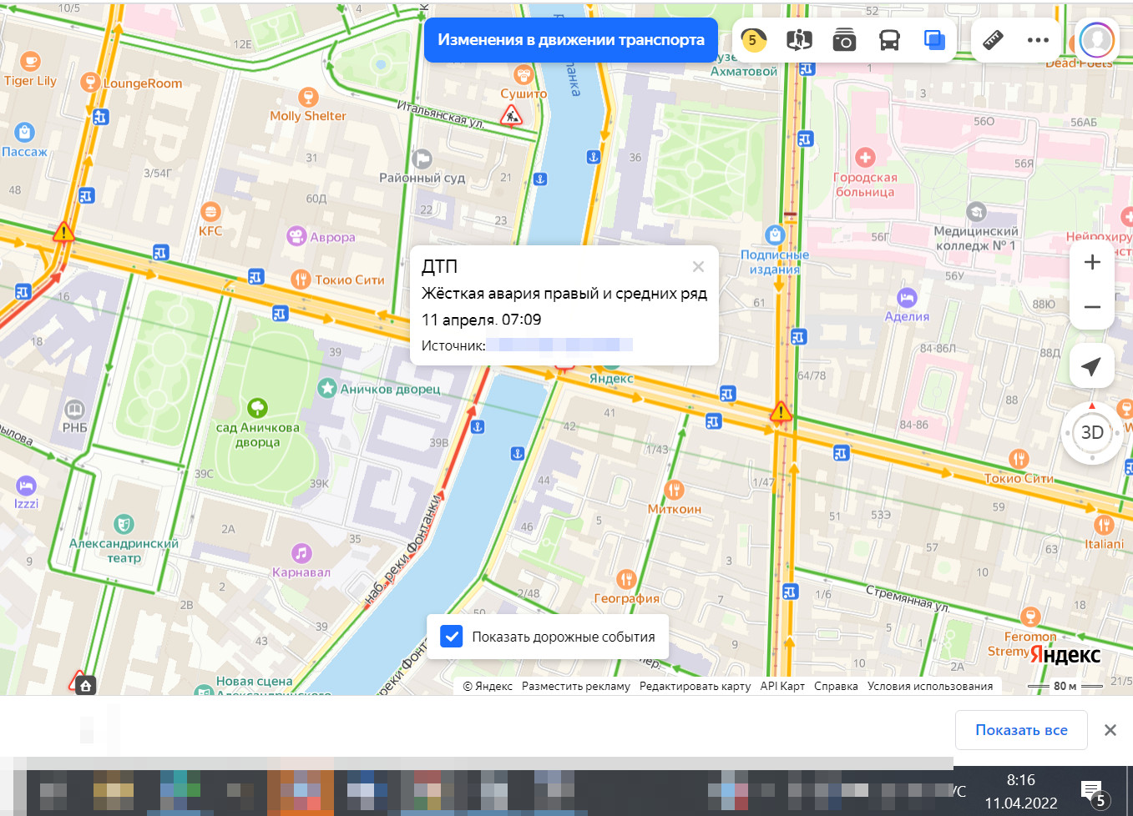This screenshot has height=816, width=1133.
Task: Open the street panorama icon in toolbar
Action: (799, 39)
